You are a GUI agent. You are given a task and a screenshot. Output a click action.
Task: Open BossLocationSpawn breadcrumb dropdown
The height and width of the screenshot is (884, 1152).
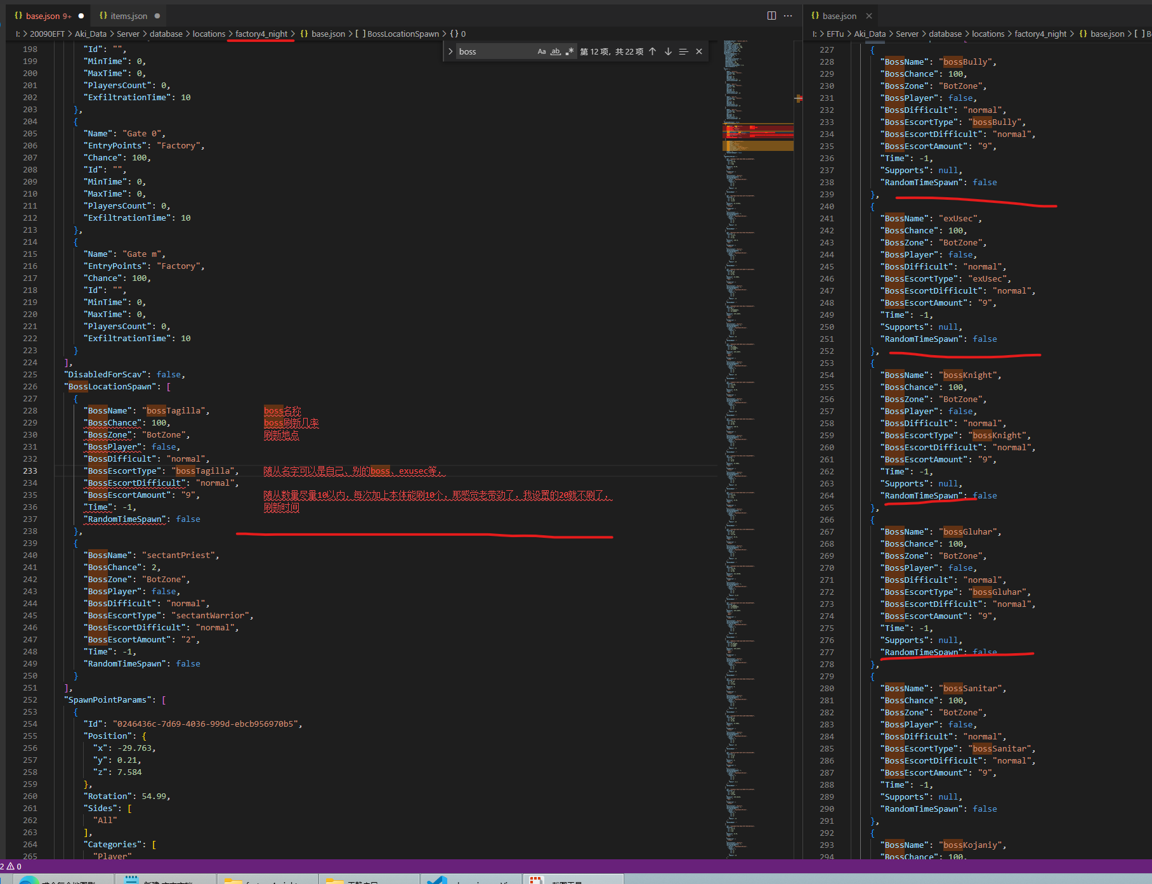(x=403, y=34)
